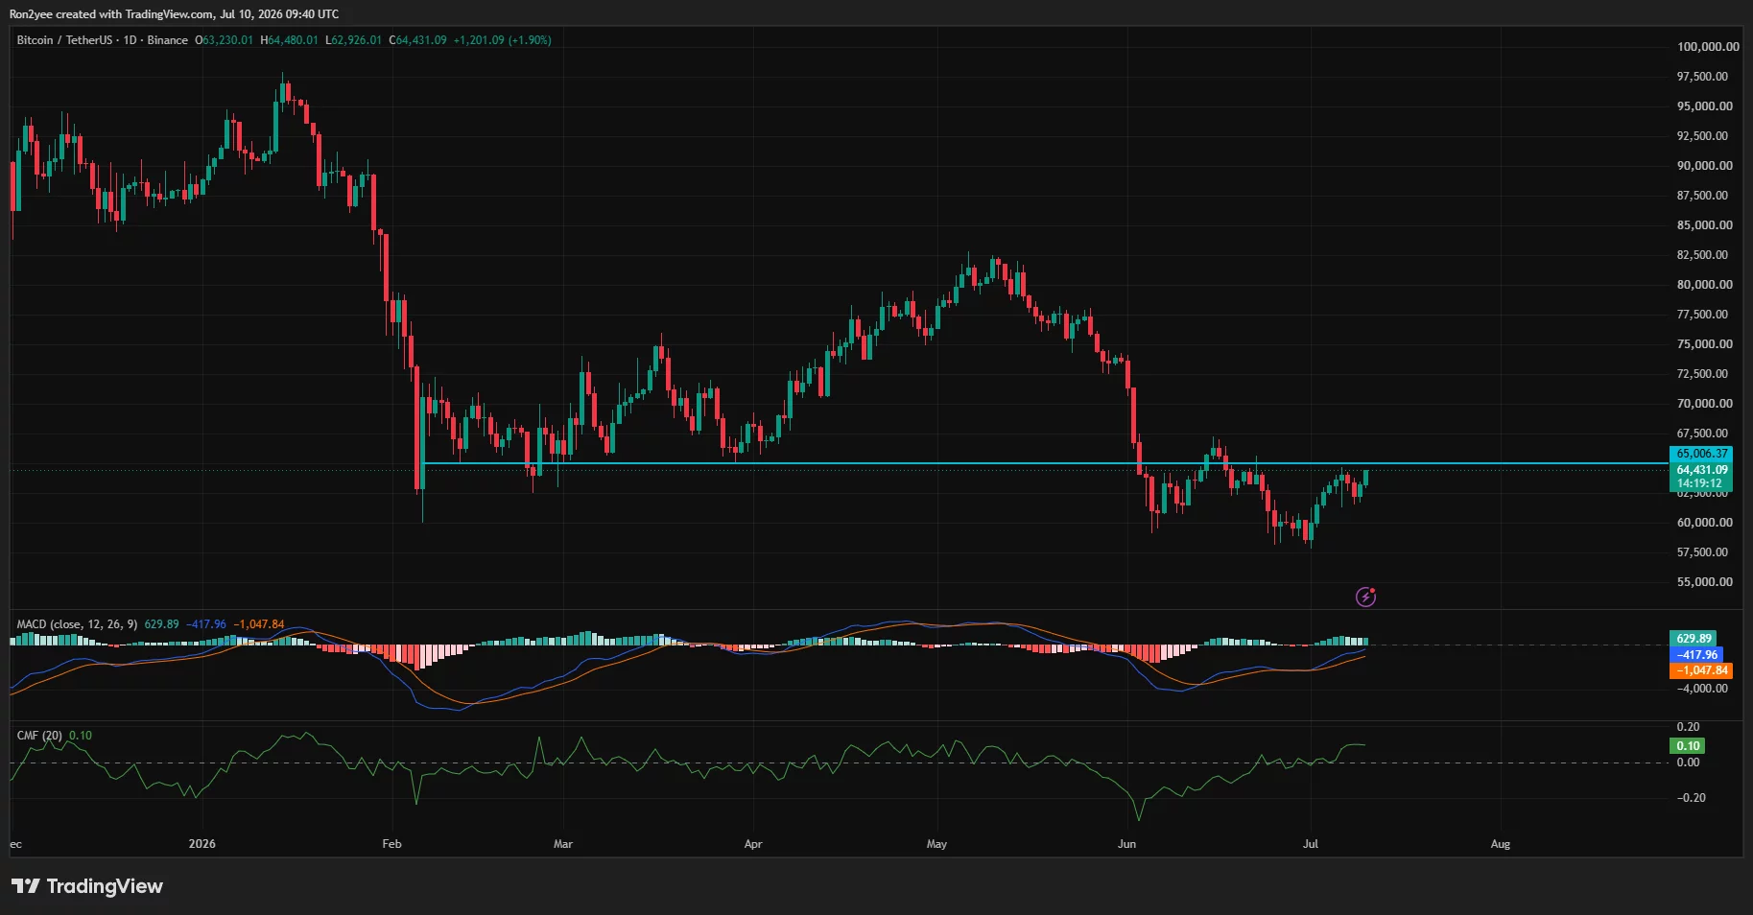
Task: Click the May label on the time axis
Action: point(936,844)
